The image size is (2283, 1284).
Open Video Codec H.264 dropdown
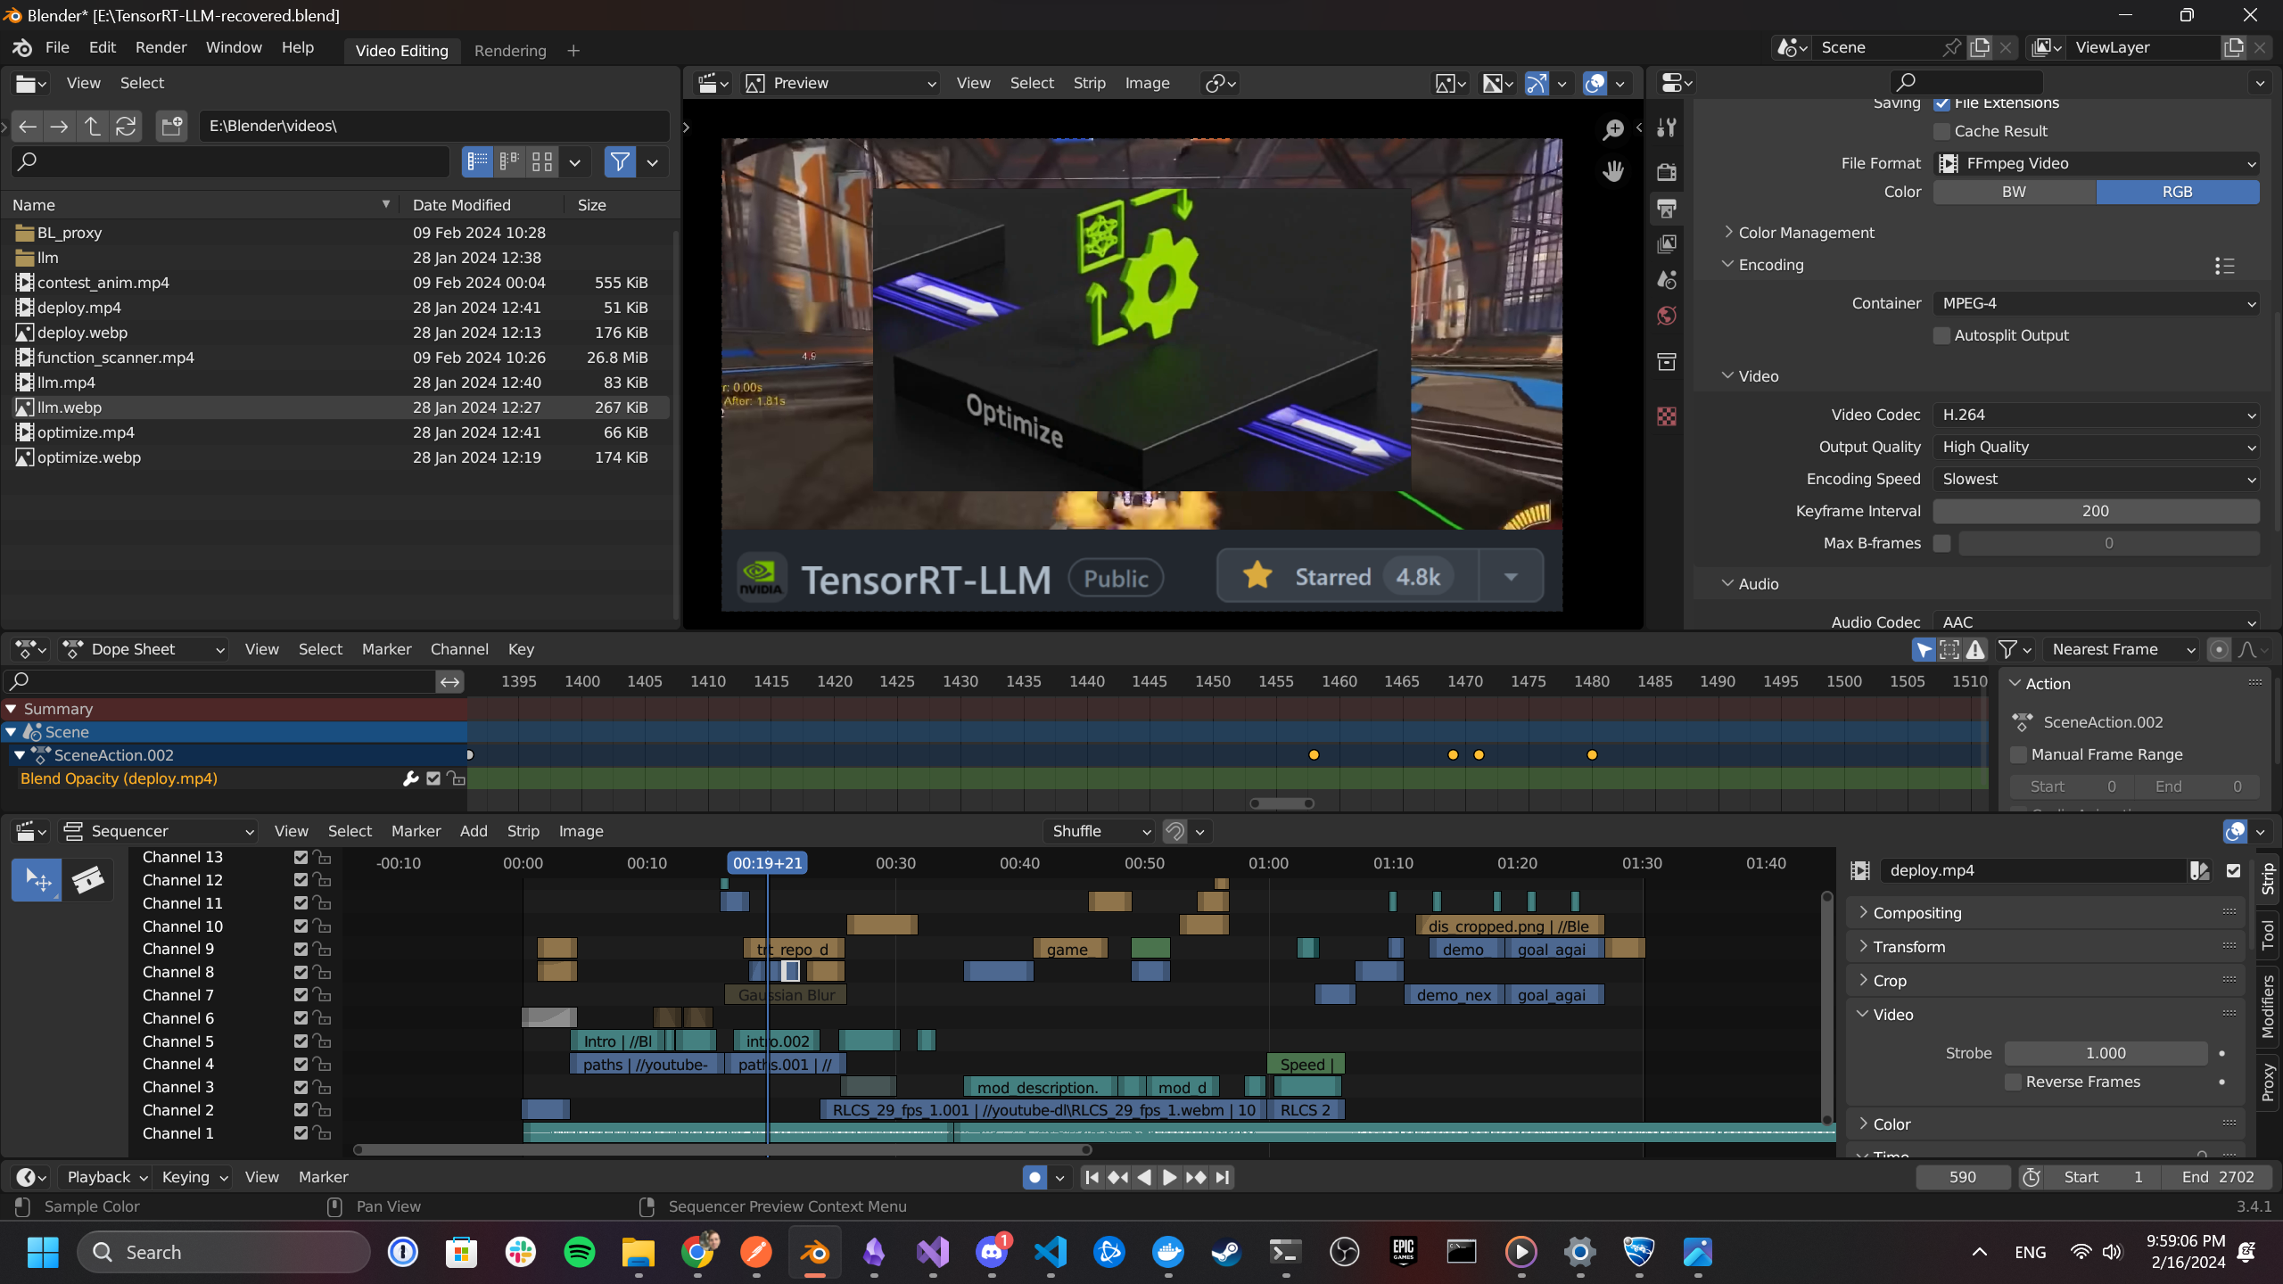pyautogui.click(x=2096, y=415)
